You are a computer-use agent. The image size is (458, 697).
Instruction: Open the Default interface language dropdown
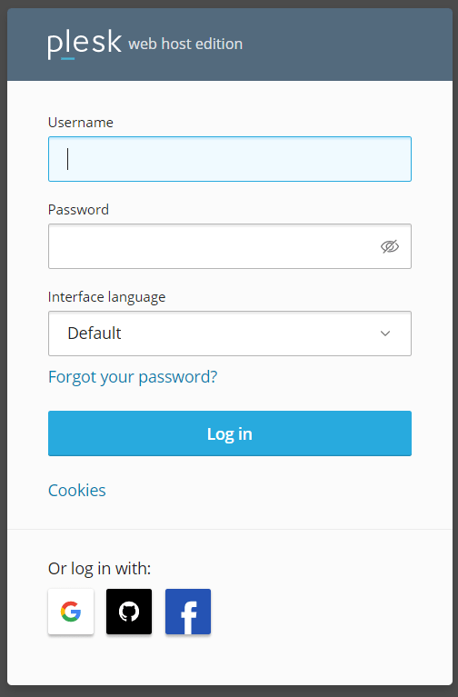(229, 334)
